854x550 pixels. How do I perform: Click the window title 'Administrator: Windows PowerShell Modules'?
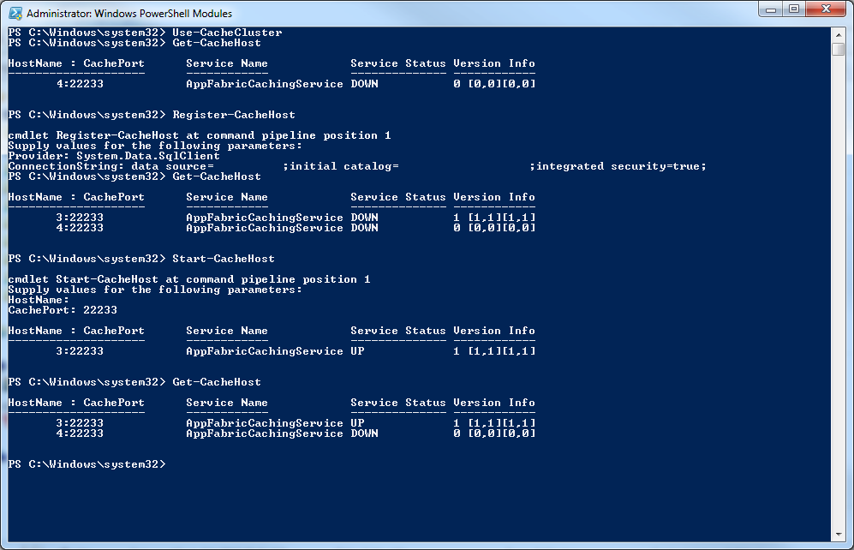click(x=129, y=14)
